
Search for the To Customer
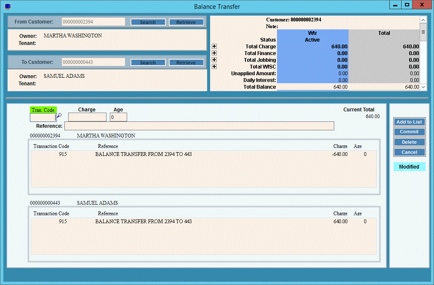(148, 63)
